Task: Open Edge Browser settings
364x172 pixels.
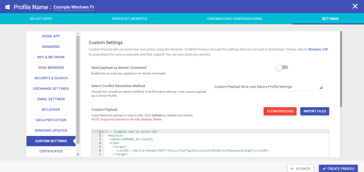Action: coord(51,68)
